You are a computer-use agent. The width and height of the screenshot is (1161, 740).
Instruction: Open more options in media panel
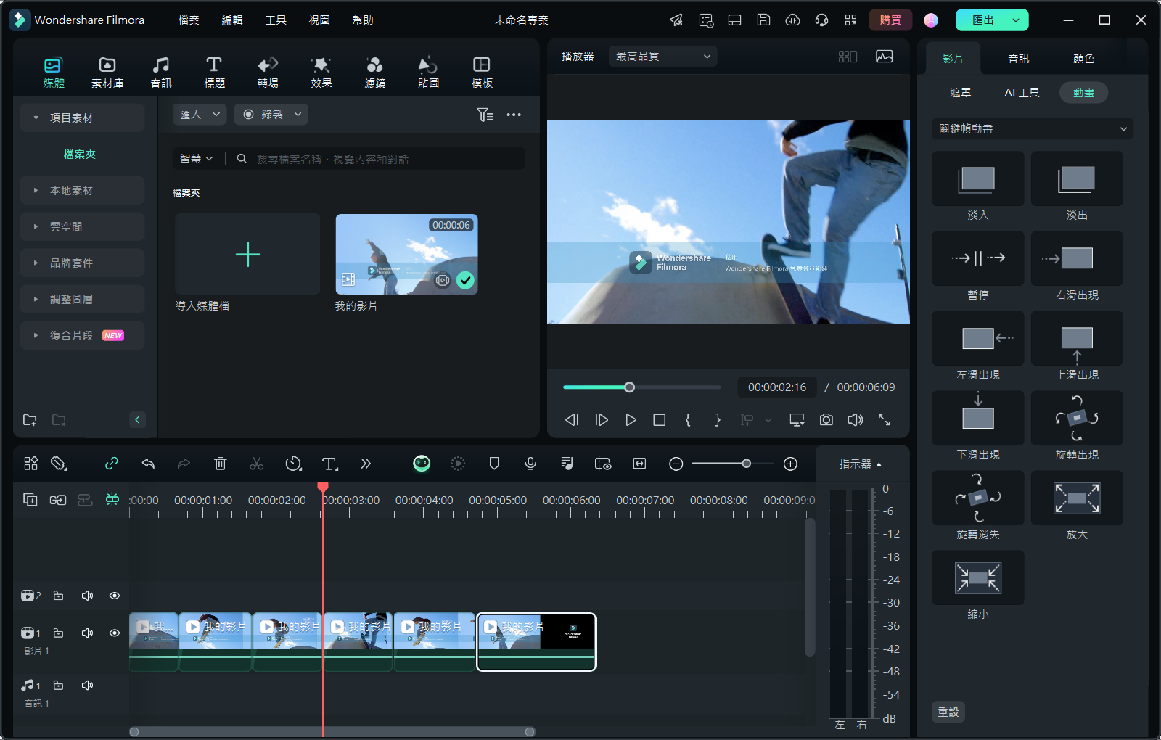514,115
